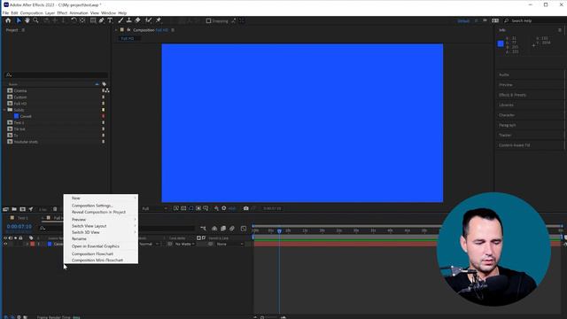This screenshot has height=319, width=567.
Task: Click the Home icon in toolbar
Action: pos(8,20)
